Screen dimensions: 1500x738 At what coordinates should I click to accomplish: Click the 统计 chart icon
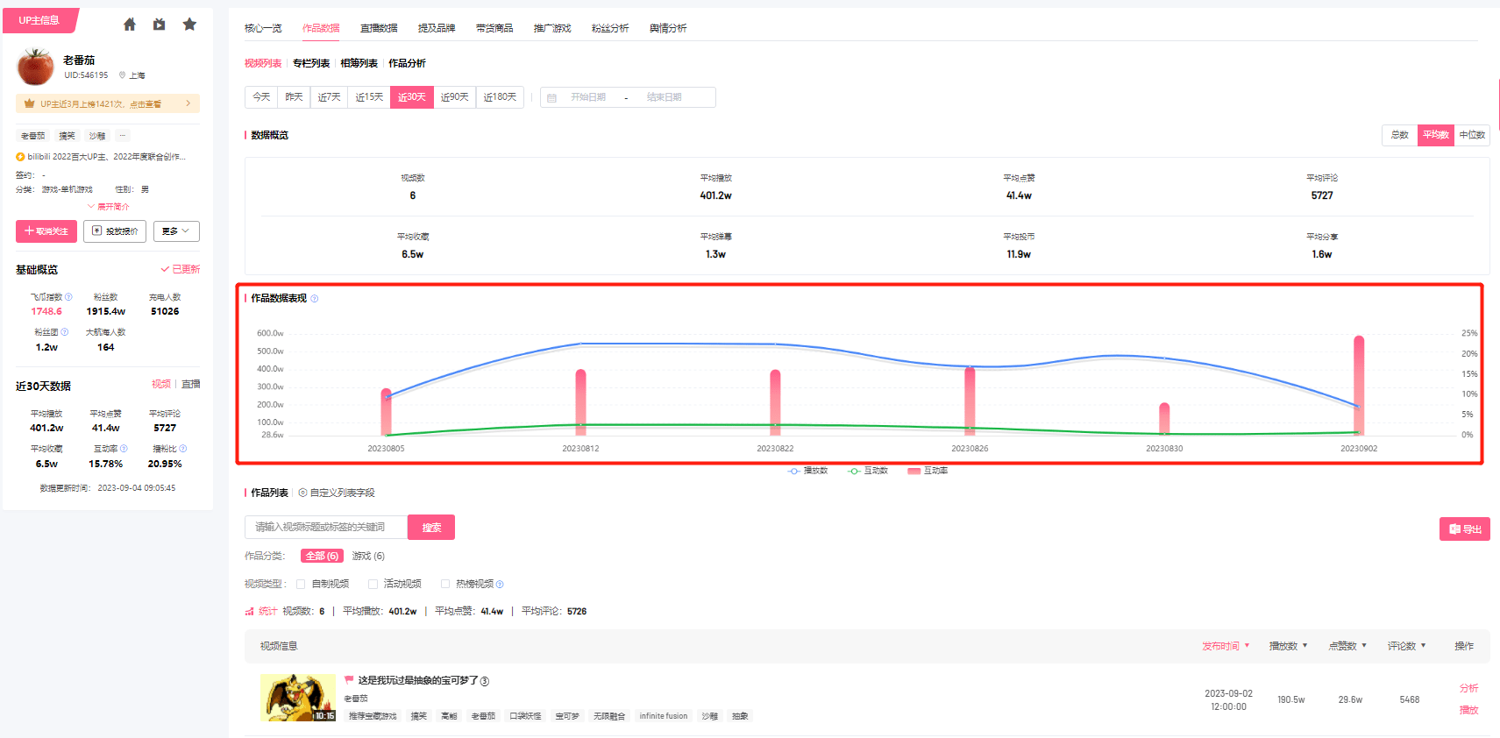coord(249,612)
